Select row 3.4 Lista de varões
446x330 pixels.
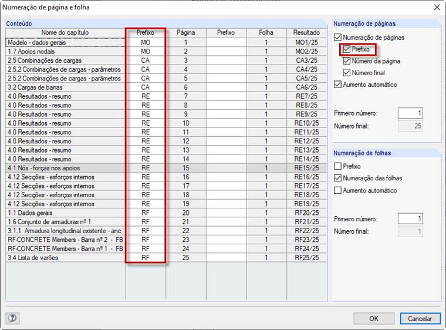pyautogui.click(x=65, y=258)
